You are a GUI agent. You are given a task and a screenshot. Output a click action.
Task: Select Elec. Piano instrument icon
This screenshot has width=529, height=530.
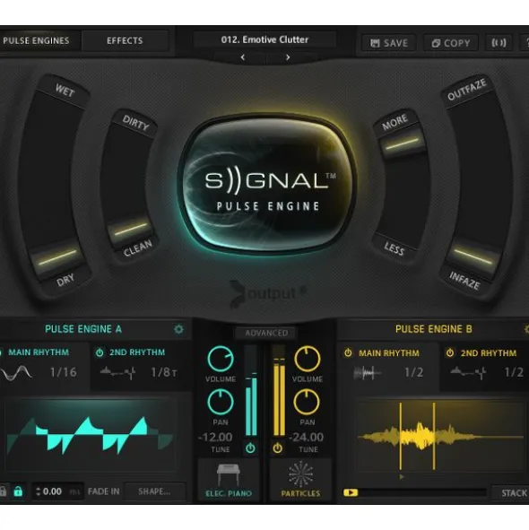(x=229, y=474)
